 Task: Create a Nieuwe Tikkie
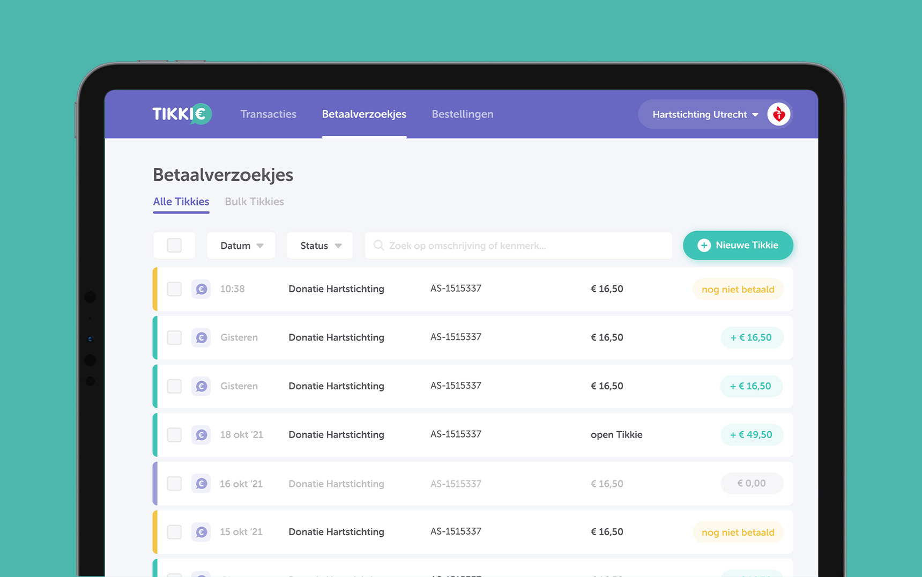pos(738,245)
